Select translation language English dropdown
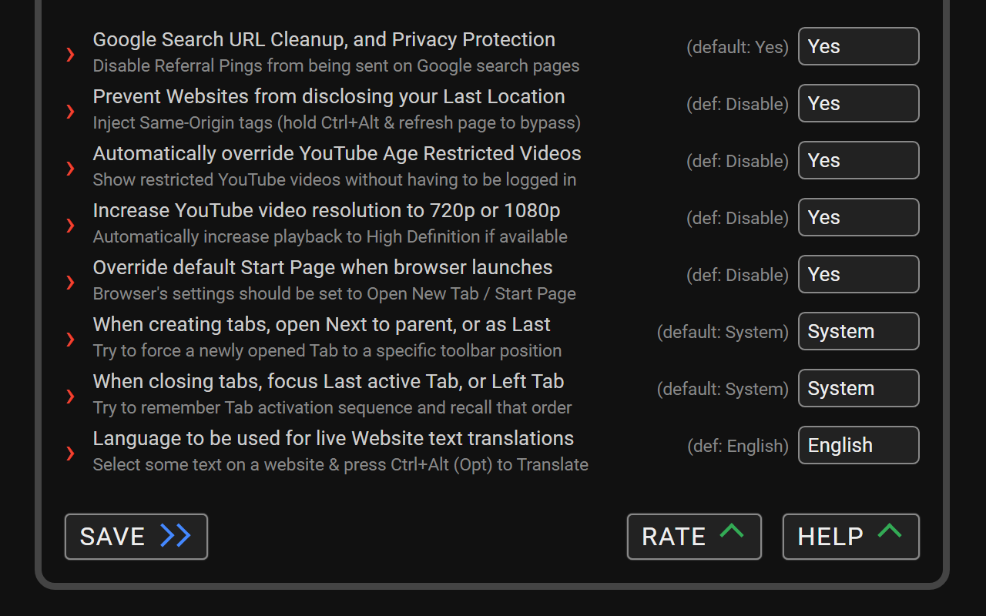Image resolution: width=986 pixels, height=616 pixels. pyautogui.click(x=858, y=445)
